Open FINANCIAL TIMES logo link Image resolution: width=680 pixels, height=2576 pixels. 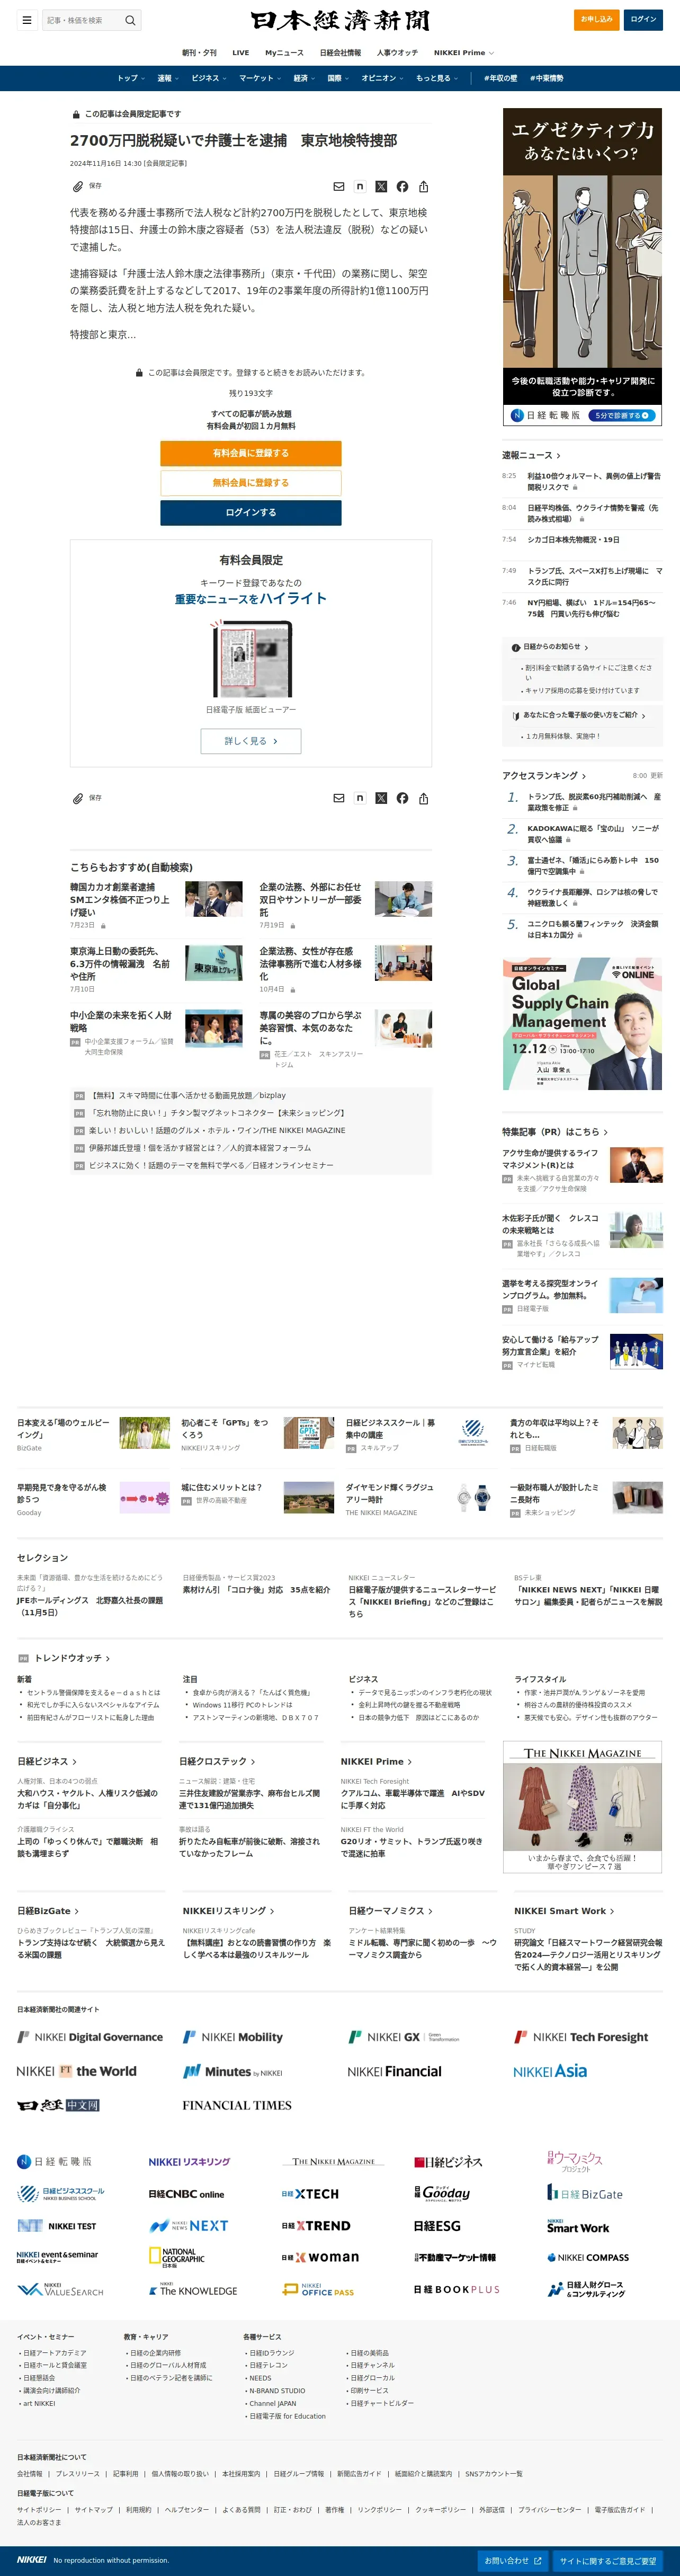(237, 2105)
